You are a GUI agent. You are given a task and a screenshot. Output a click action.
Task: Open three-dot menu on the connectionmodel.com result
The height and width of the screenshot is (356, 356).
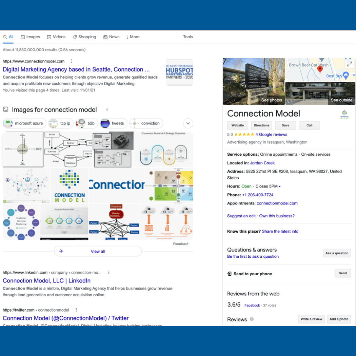point(72,61)
